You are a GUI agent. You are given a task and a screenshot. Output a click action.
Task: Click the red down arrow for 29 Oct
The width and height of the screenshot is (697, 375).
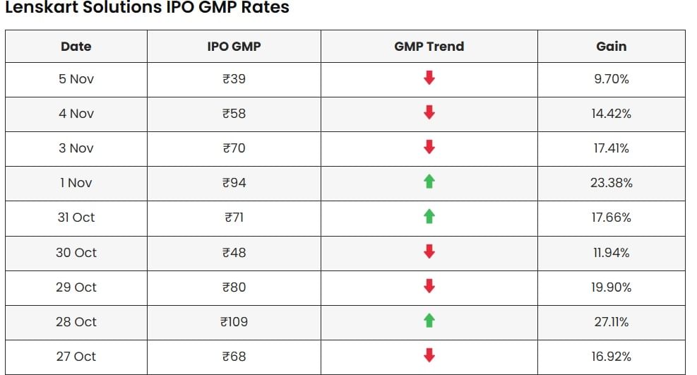429,287
